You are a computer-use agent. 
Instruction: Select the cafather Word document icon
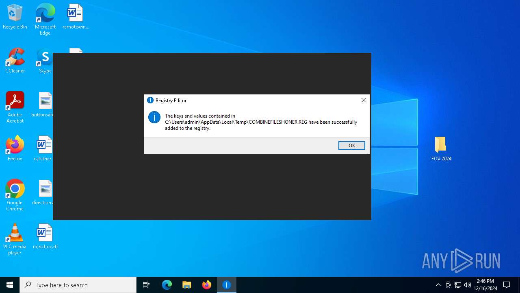44,149
